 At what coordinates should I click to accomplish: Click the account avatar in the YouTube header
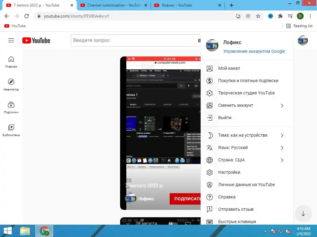303,40
